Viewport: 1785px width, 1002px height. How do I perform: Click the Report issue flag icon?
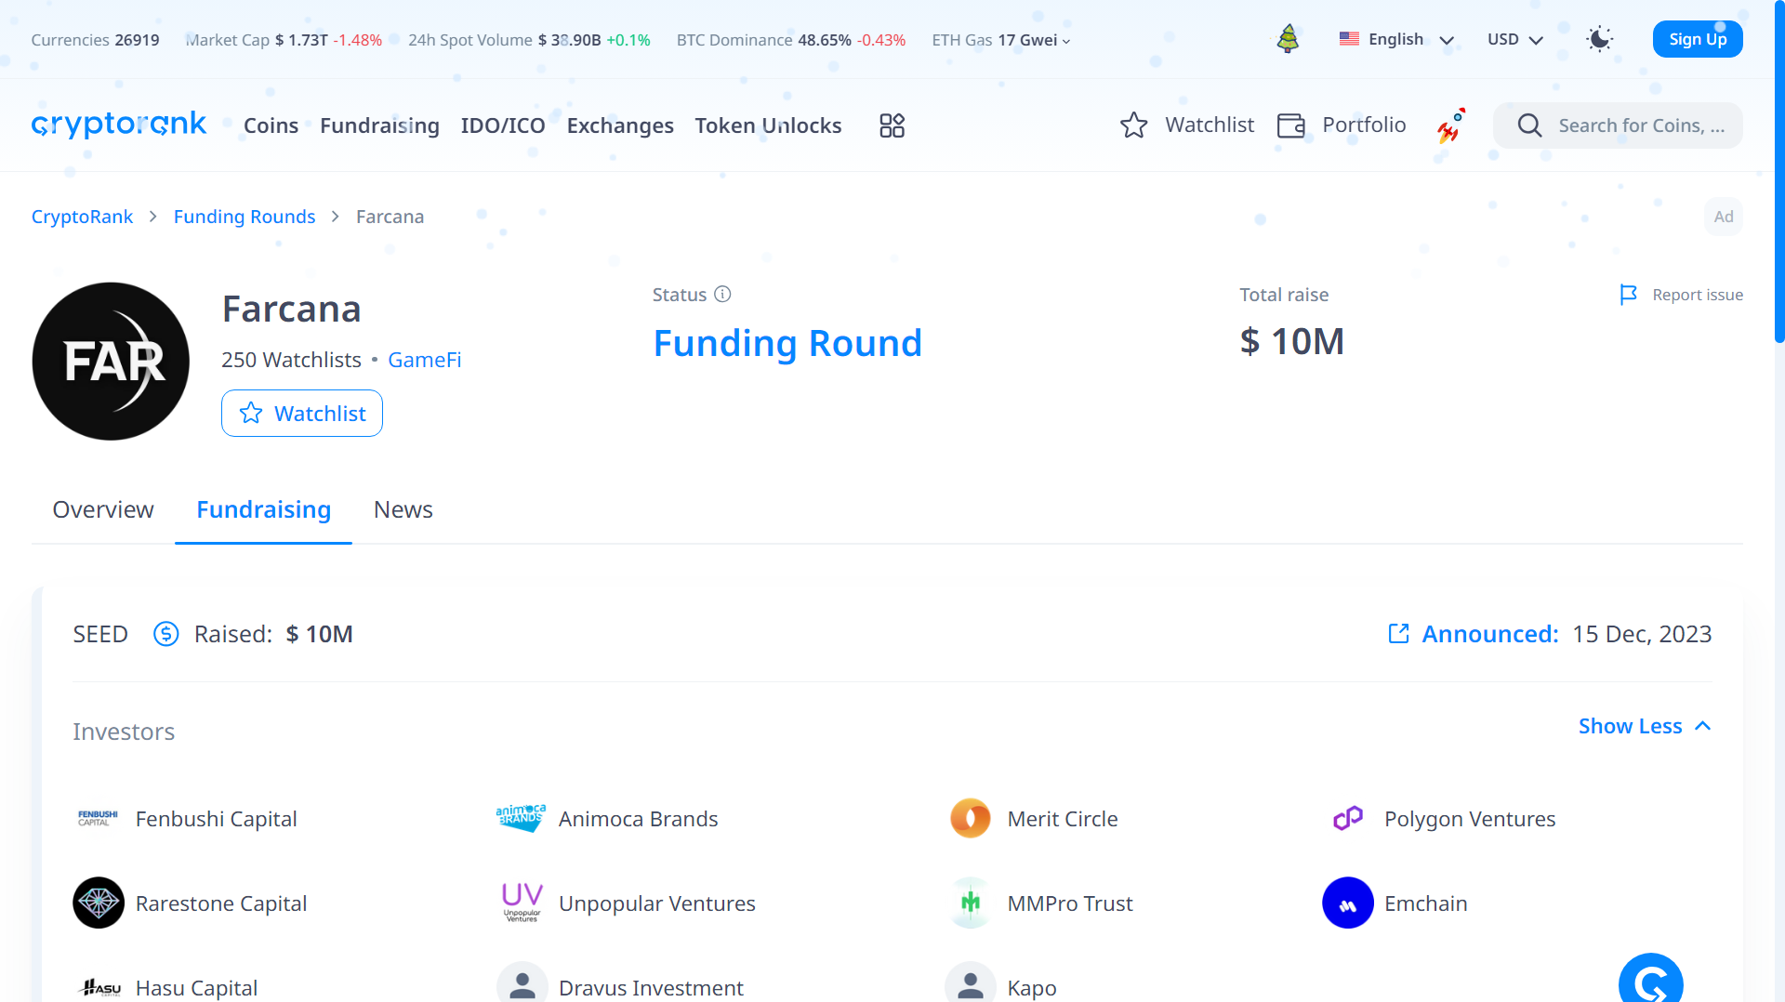coord(1629,295)
